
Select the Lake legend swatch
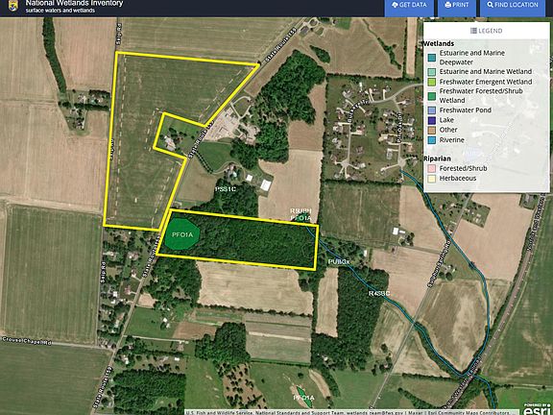pyautogui.click(x=431, y=120)
